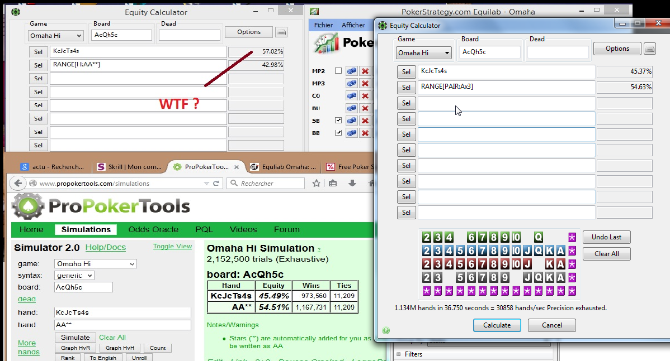Open Game dropdown in left Equity Calculator
The width and height of the screenshot is (670, 361).
[55, 36]
